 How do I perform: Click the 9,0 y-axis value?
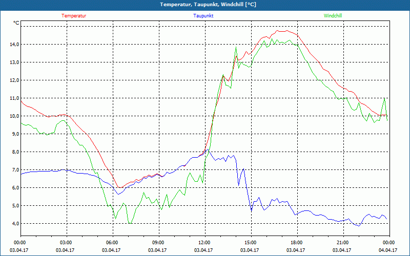pyautogui.click(x=16, y=134)
